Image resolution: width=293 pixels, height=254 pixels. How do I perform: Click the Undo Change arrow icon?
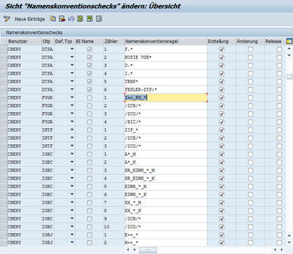[x=71, y=19]
